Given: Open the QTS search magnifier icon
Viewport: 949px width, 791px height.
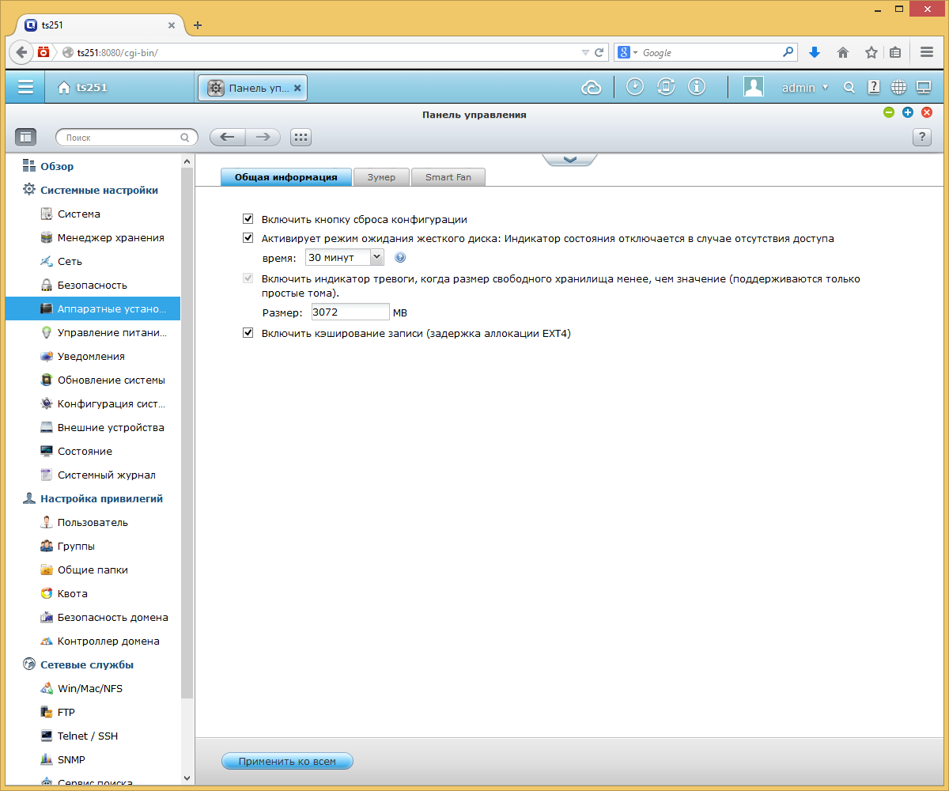Looking at the screenshot, I should (849, 88).
